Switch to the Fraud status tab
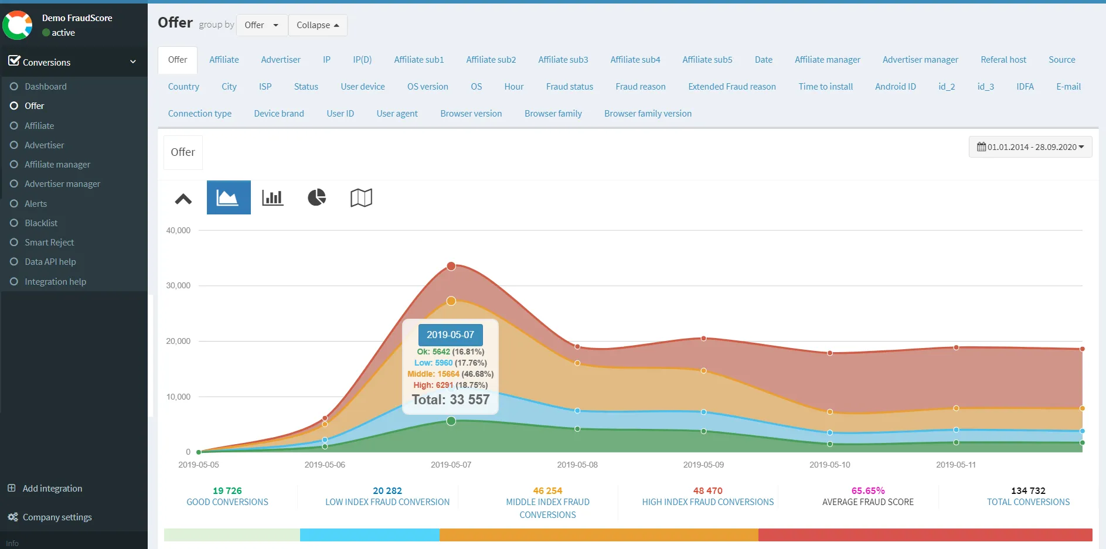Viewport: 1106px width, 549px height. [x=569, y=87]
